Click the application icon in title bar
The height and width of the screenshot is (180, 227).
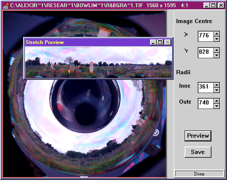(x=6, y=5)
